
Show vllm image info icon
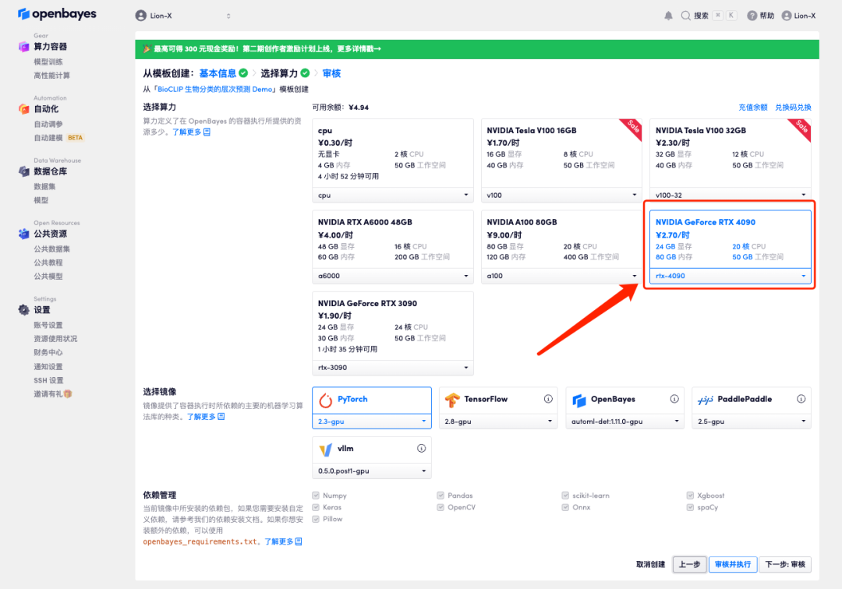click(x=422, y=448)
